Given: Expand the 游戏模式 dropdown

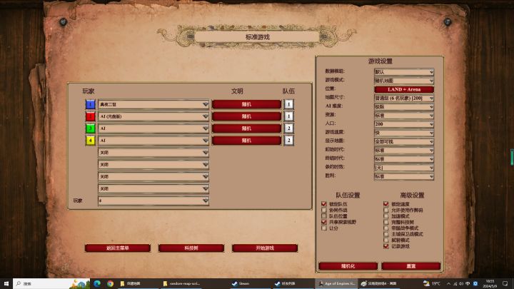Looking at the screenshot, I should click(x=404, y=80).
